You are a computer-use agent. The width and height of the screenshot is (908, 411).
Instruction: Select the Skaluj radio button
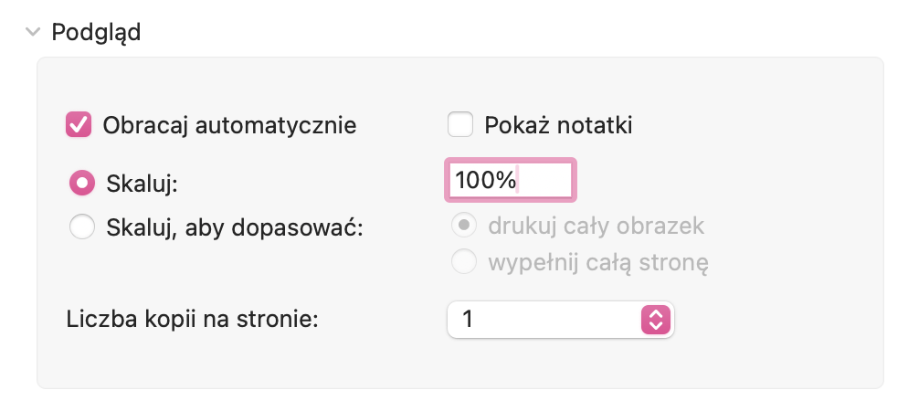point(82,183)
